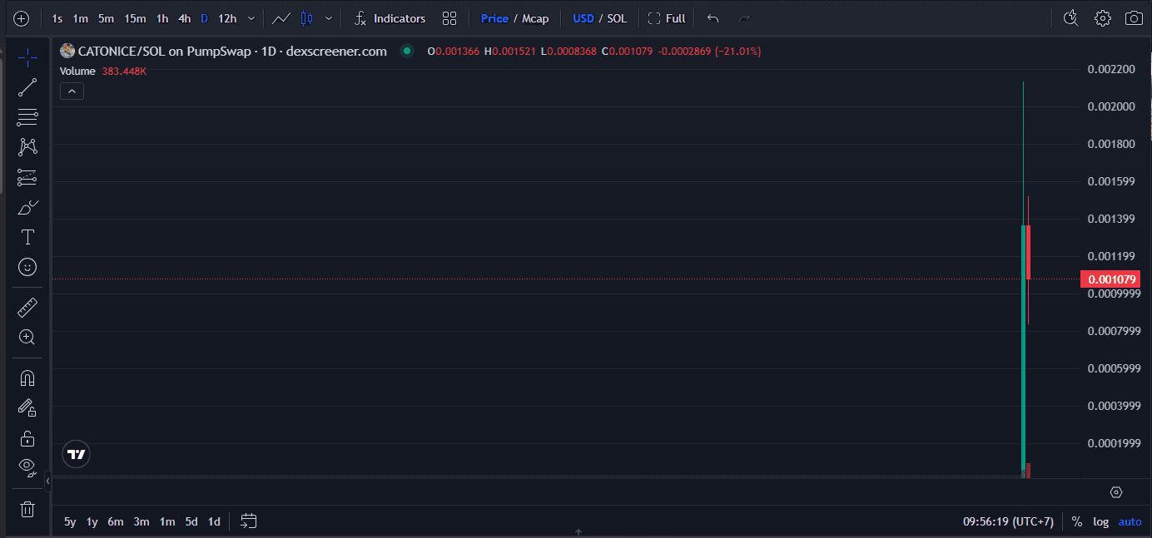Set date range to 6m

click(116, 521)
